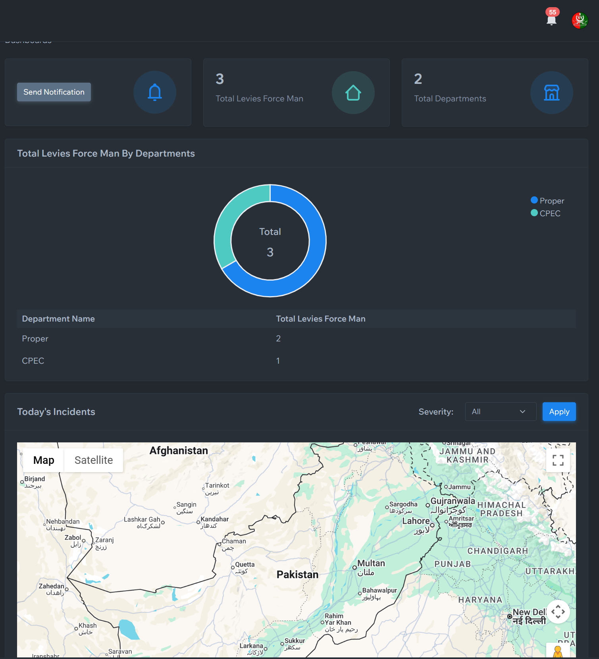Switch the map to Map view
Image resolution: width=599 pixels, height=659 pixels.
pyautogui.click(x=44, y=460)
